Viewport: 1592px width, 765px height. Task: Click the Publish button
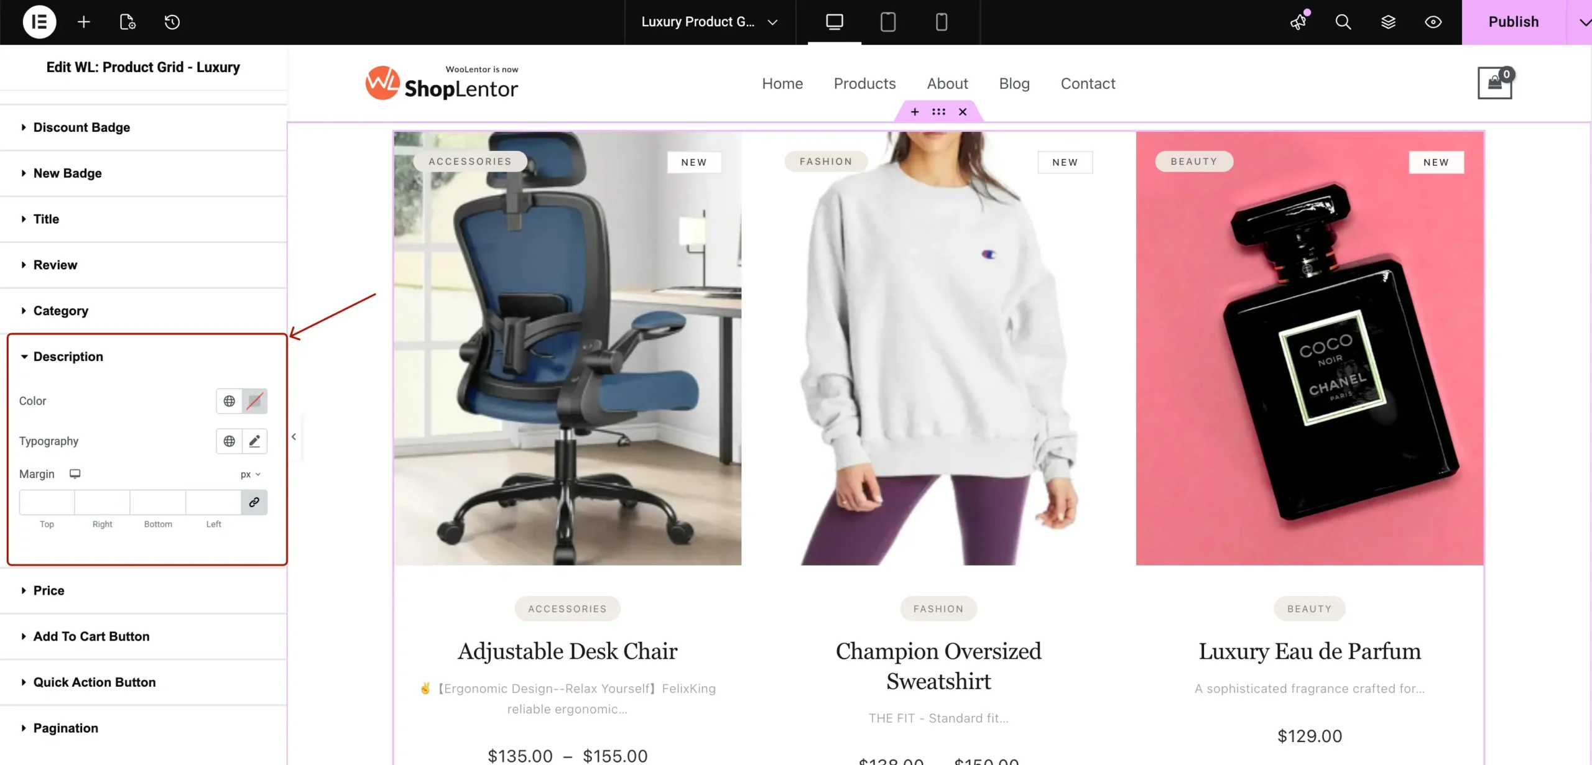[x=1514, y=22]
